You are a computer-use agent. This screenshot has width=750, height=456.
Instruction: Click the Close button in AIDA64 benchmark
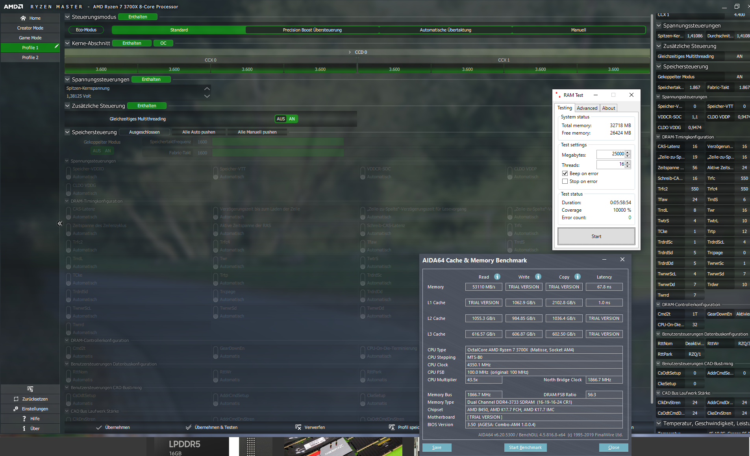tap(613, 447)
